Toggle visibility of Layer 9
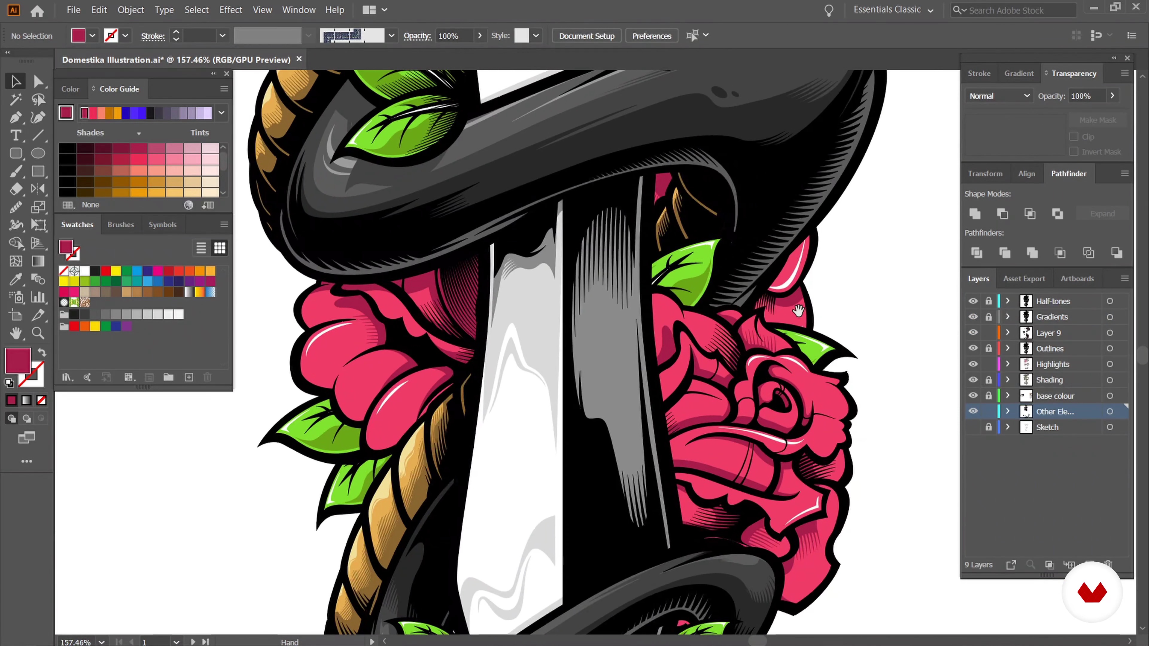This screenshot has height=646, width=1149. point(973,333)
